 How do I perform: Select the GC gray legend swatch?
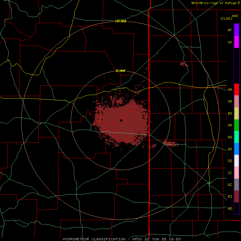(236, 184)
